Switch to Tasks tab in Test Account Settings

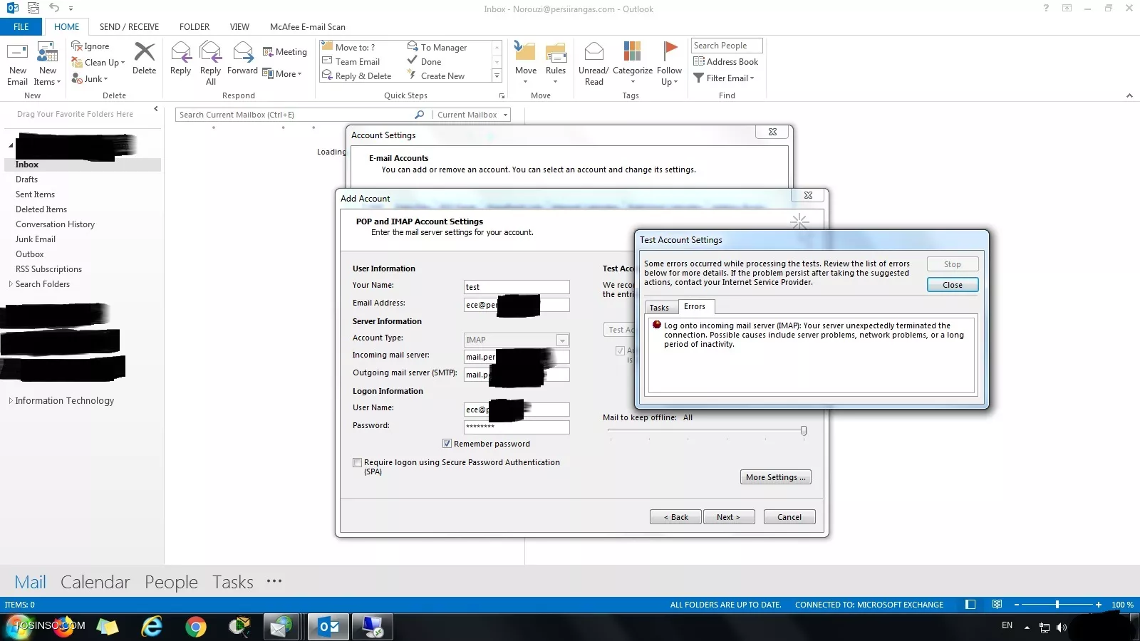pyautogui.click(x=659, y=308)
